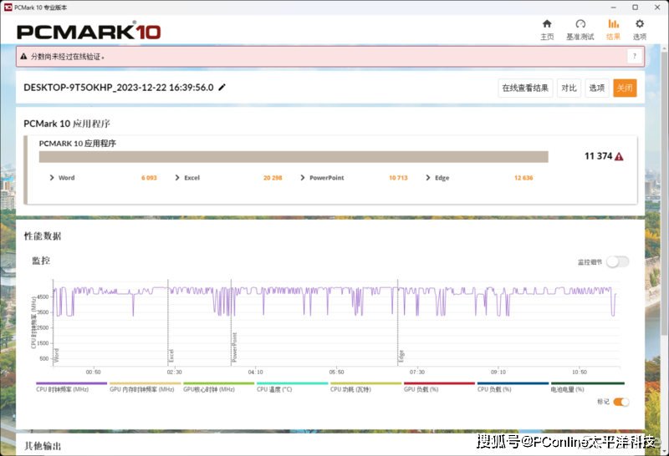Click the warning icon in validation banner
Screen dimensions: 669x456
tap(24, 56)
